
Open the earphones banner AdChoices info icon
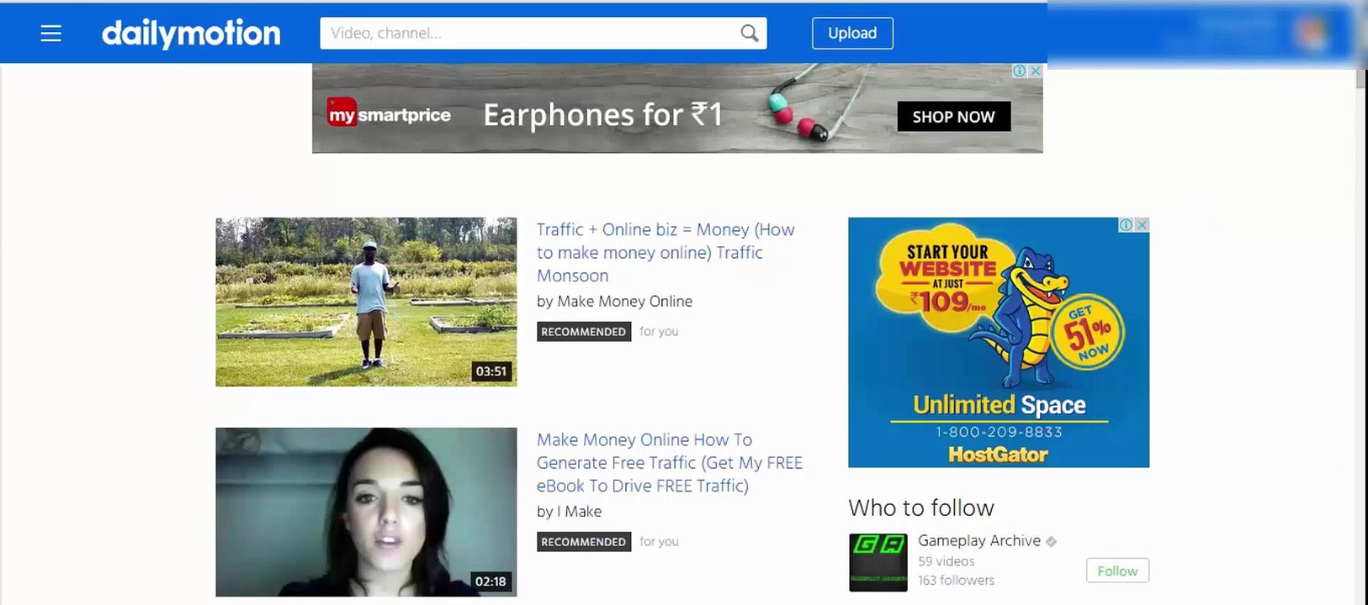click(1020, 71)
